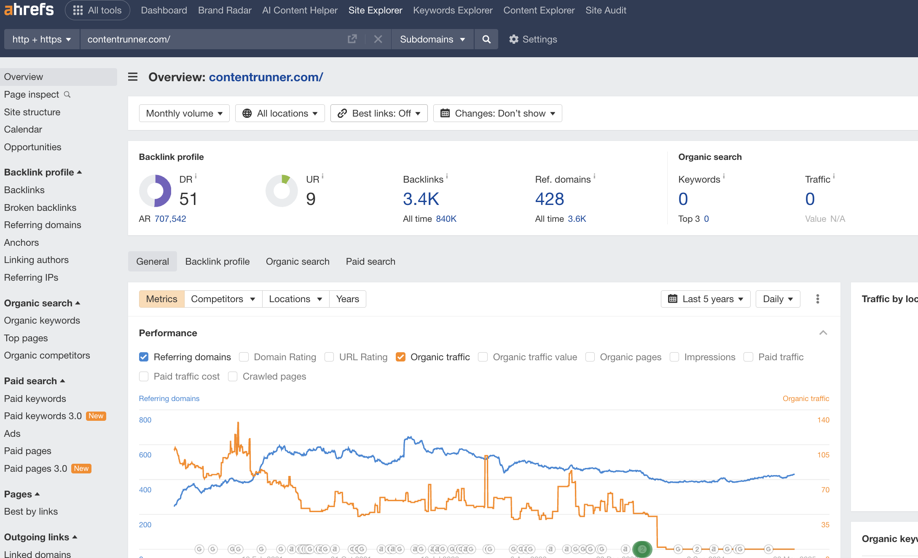Open the Subdomains mode dropdown

coord(432,39)
